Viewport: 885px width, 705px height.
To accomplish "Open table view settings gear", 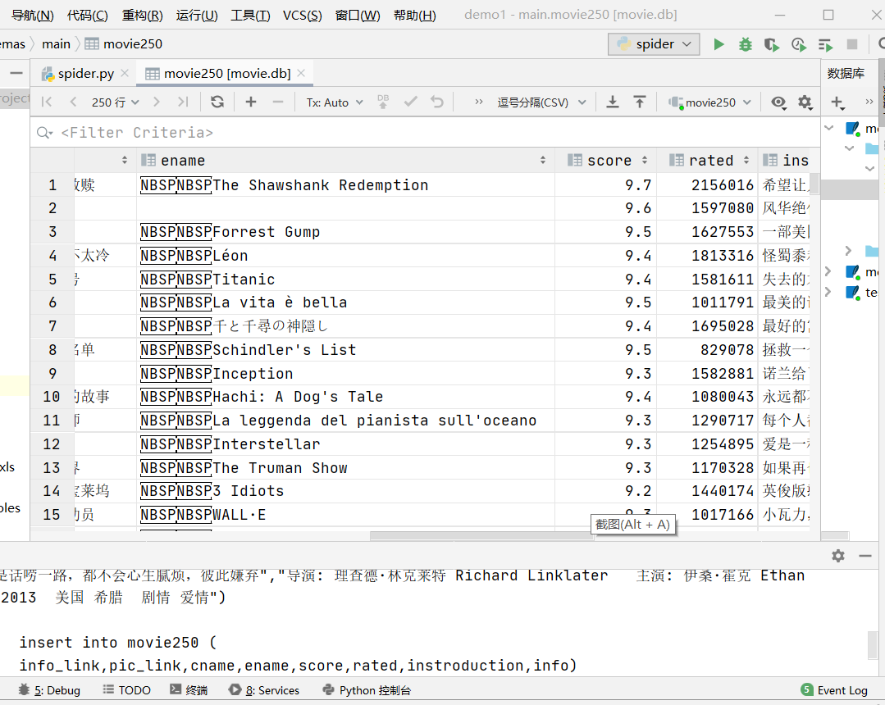I will click(805, 102).
